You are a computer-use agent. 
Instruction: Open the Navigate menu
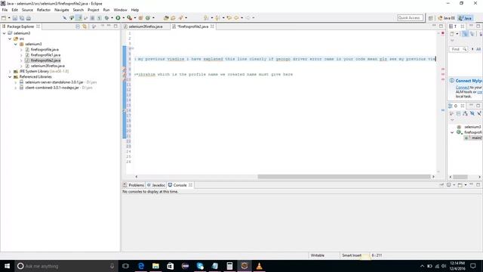[62, 10]
